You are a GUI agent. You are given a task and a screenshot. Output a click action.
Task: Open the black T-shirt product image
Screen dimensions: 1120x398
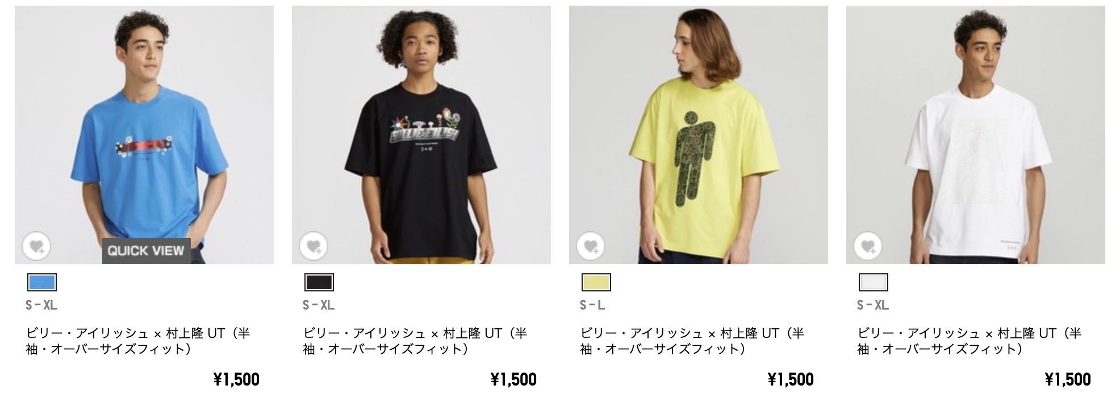pos(421,135)
